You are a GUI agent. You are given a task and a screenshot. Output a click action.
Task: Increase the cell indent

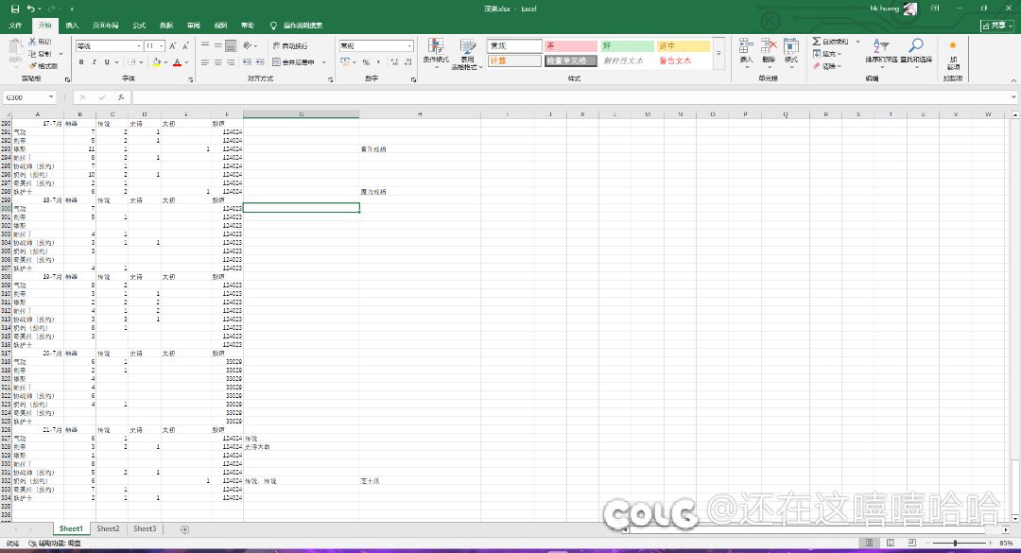(260, 62)
